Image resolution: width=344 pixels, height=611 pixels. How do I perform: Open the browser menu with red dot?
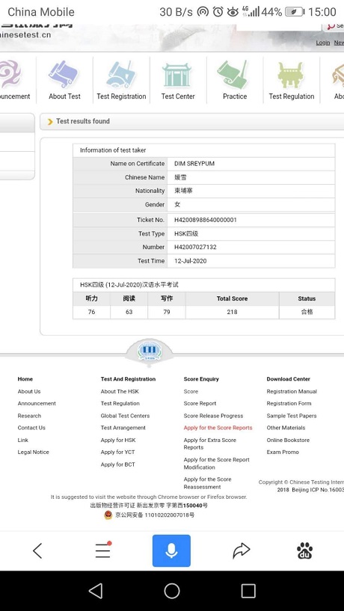(103, 550)
